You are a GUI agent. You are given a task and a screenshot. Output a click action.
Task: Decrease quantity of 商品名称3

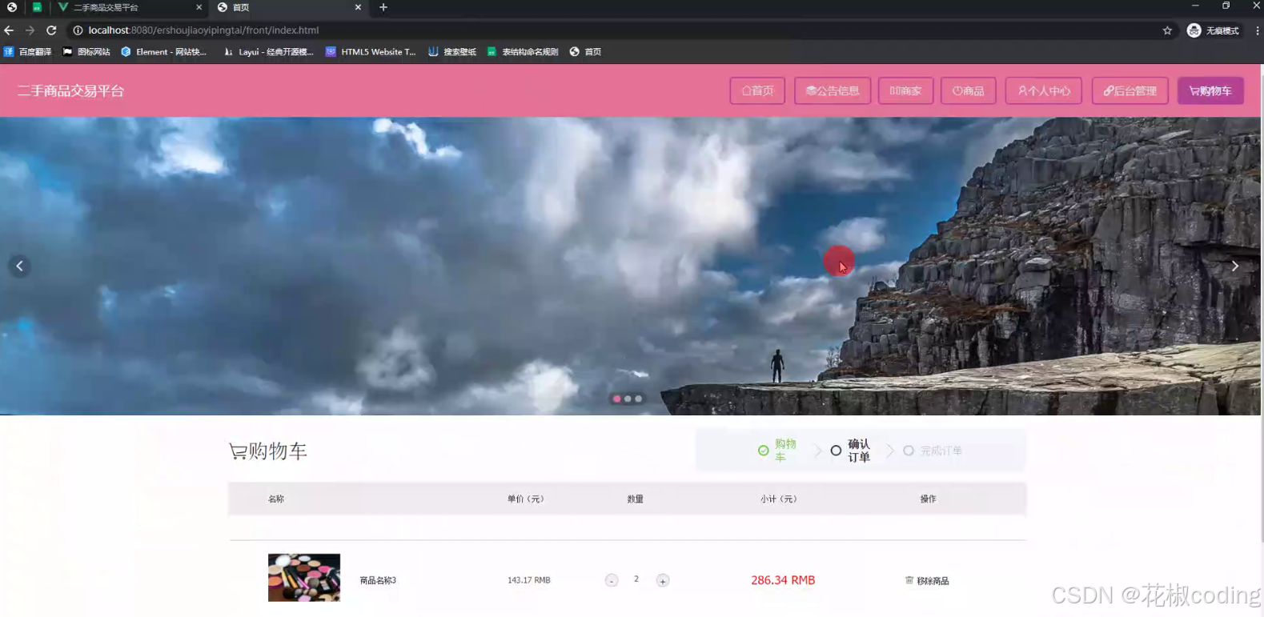tap(612, 580)
